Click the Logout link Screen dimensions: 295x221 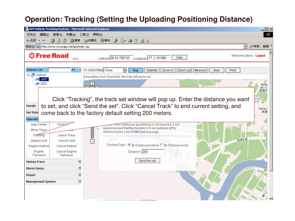[x=260, y=56]
